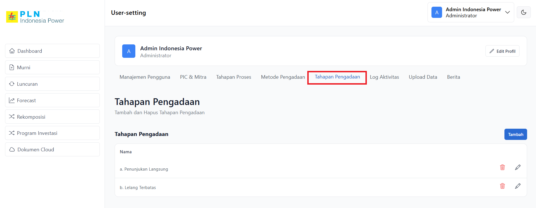Open the Dashboard sidebar page

[x=52, y=51]
